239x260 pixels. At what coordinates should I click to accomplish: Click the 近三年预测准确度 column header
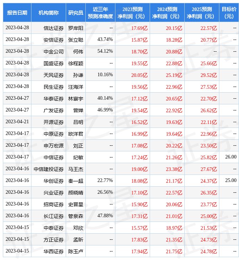pos(100,12)
